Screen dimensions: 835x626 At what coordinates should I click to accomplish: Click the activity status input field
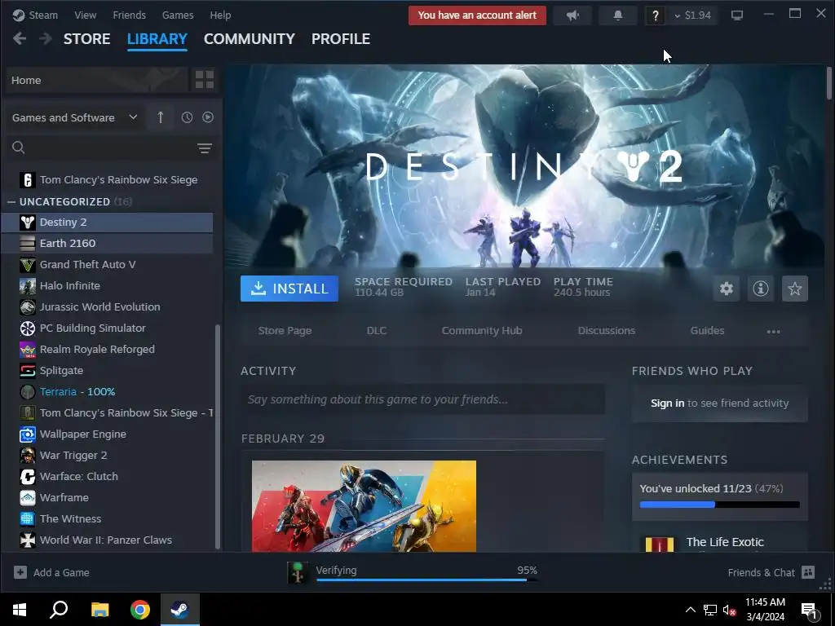[423, 399]
